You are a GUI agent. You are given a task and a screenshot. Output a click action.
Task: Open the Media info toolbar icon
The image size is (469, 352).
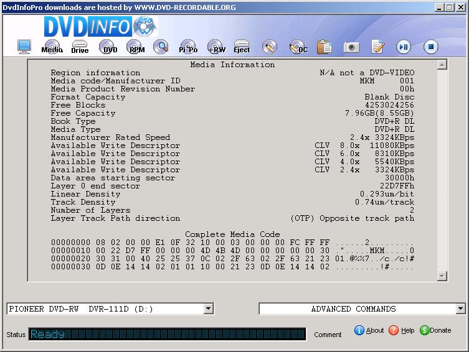(x=52, y=47)
